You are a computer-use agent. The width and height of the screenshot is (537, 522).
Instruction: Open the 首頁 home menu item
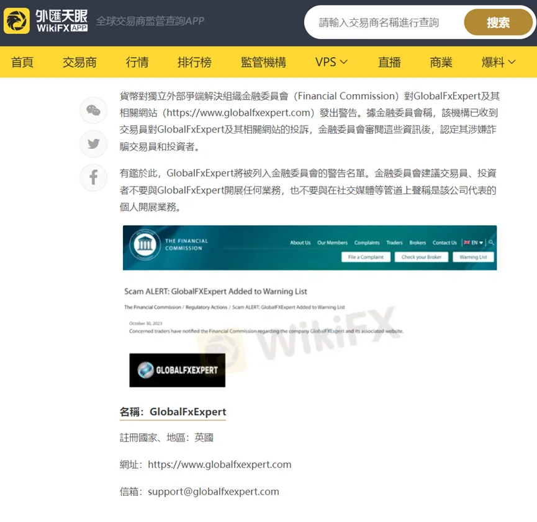pyautogui.click(x=22, y=62)
